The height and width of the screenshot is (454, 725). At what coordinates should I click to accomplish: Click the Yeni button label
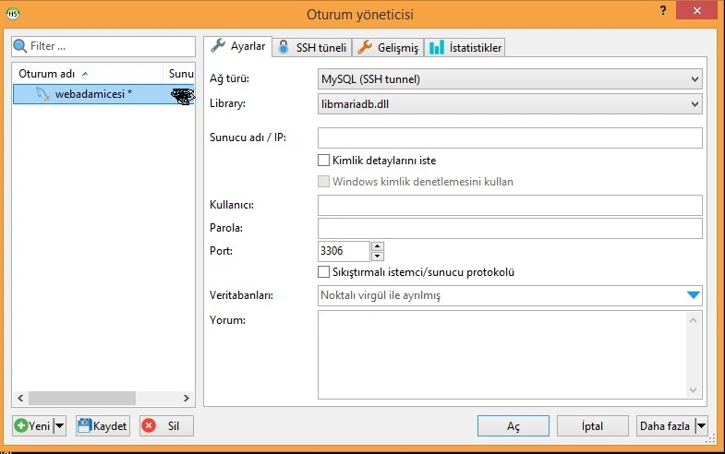click(x=40, y=425)
